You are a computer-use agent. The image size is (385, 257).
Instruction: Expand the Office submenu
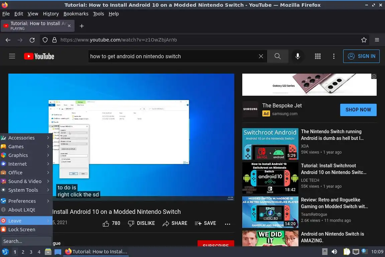tap(26, 173)
